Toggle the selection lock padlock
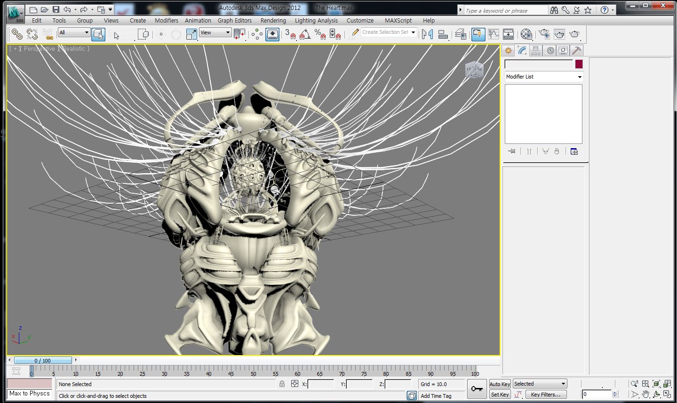Viewport: 677px width, 403px height. pos(282,384)
